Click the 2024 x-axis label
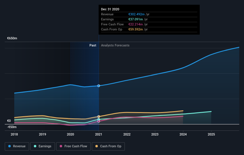Image resolution: width=244 pixels, height=155 pixels. (183, 134)
